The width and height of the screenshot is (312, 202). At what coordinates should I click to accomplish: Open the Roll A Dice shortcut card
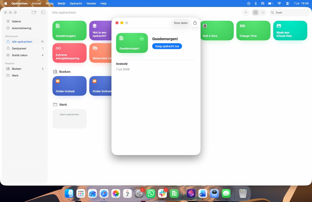pyautogui.click(x=217, y=31)
